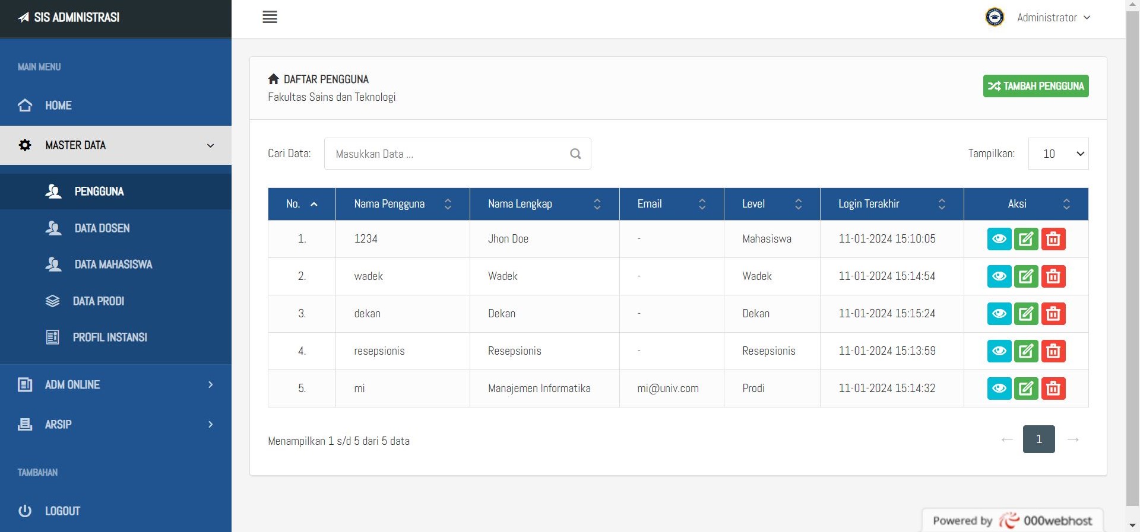Open the Tampilkan rows-per-page dropdown
1140x532 pixels.
[1058, 154]
